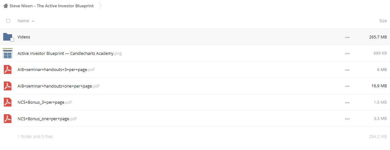This screenshot has height=150, width=390.
Task: Open the Candlecharts Academy png thumbnail
Action: pos(8,53)
